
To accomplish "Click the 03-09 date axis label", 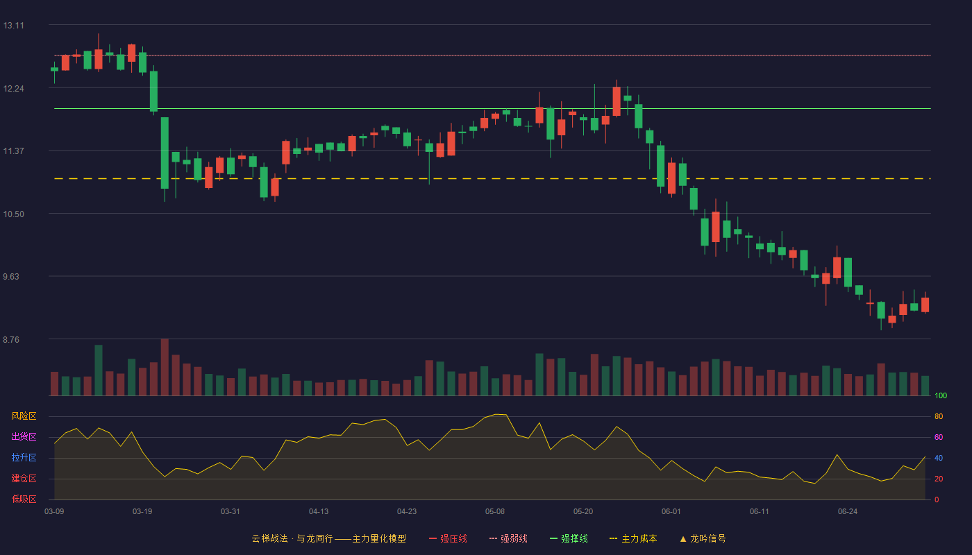I will pyautogui.click(x=54, y=511).
